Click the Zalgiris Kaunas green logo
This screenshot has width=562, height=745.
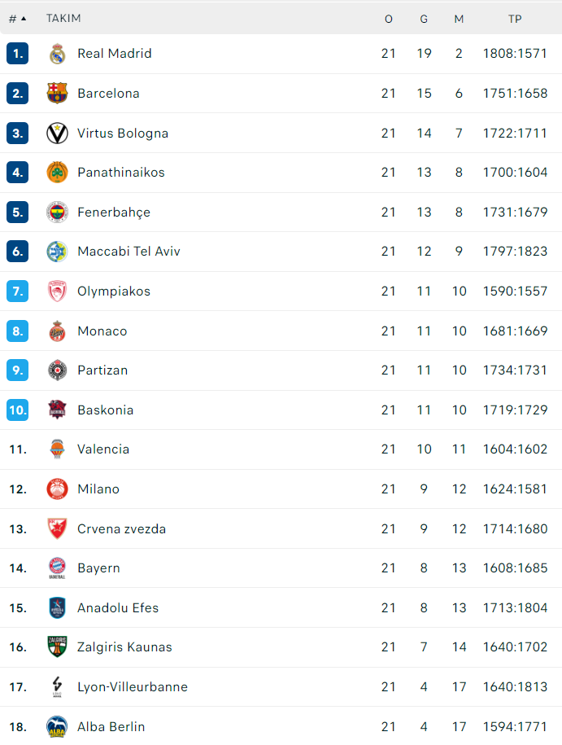(x=57, y=647)
